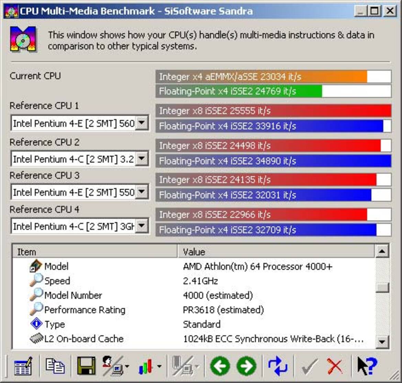Click the 4000 (estimated) value

click(218, 295)
